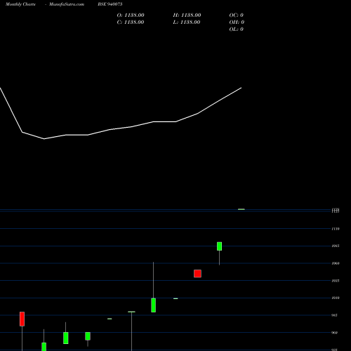Click the '1010' price axis label
This screenshot has height=351, width=351.
tap(336, 298)
